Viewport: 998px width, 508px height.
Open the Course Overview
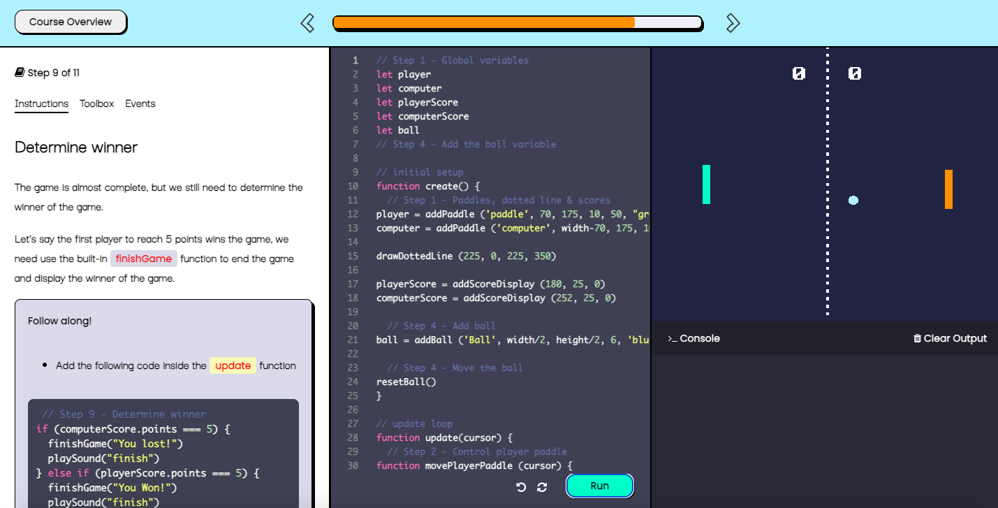click(71, 22)
